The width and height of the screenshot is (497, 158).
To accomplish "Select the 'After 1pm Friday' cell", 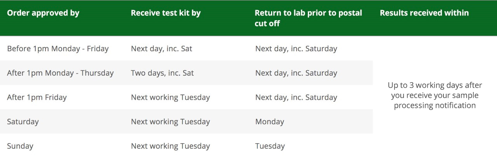I will pyautogui.click(x=37, y=97).
